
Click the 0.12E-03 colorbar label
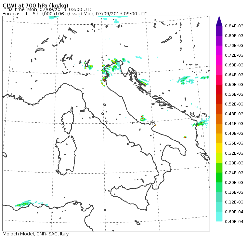(234, 202)
